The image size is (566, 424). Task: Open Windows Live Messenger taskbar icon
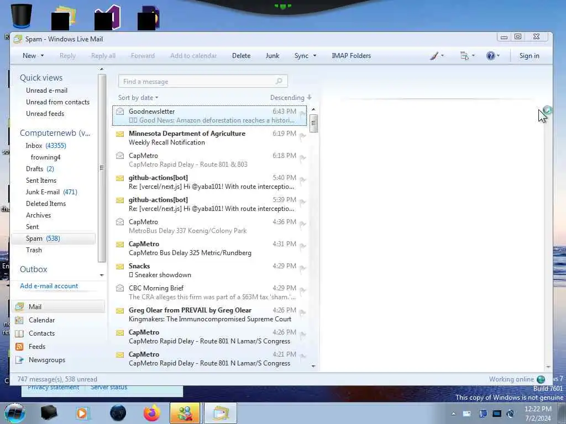(x=185, y=413)
